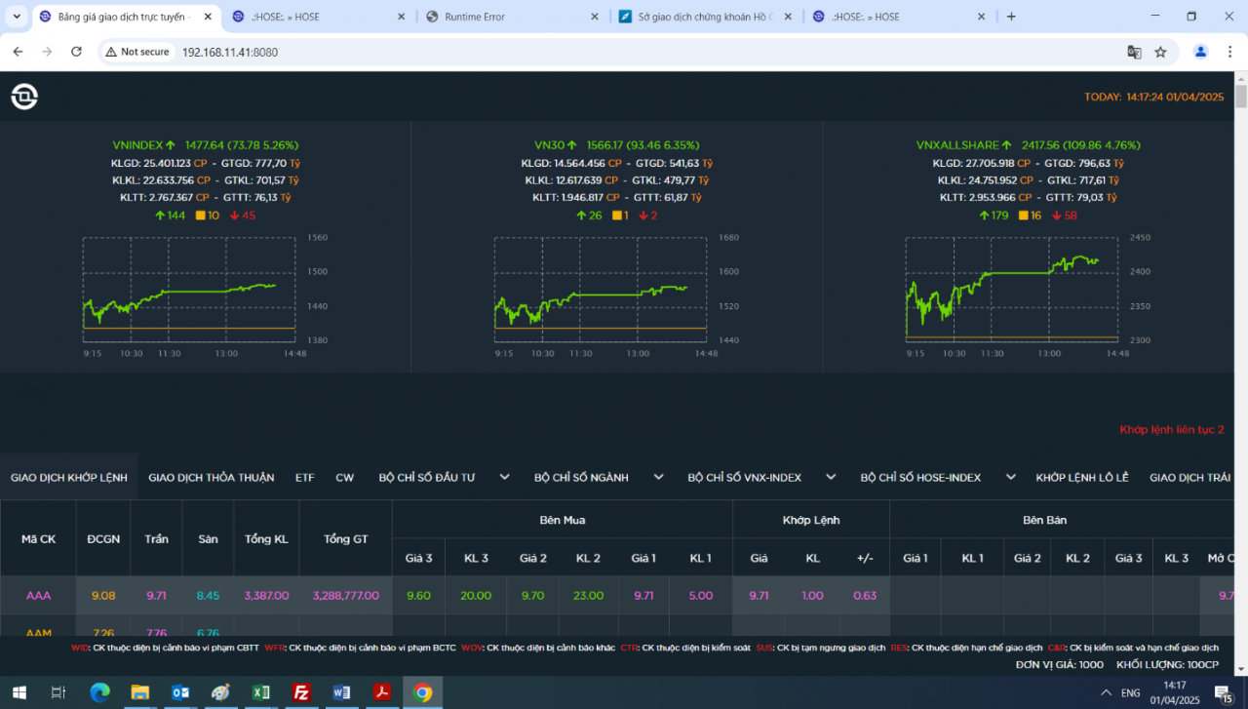Screen dimensions: 1248x709
Task: Expand the BỘ CHỈ SỐ NGÀNH dropdown
Action: [x=658, y=477]
